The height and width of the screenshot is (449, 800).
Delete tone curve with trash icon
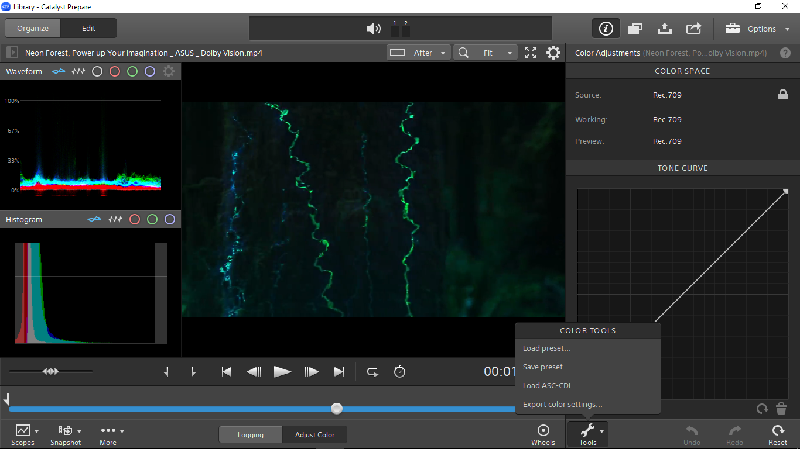[x=781, y=409]
